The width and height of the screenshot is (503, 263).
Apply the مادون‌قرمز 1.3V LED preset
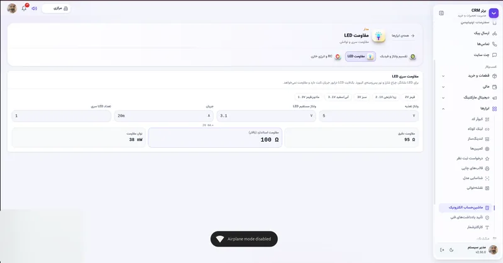pos(308,97)
